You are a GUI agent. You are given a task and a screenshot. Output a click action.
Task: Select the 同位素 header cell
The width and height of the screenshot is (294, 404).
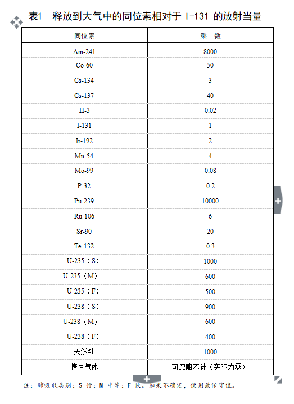[84, 35]
